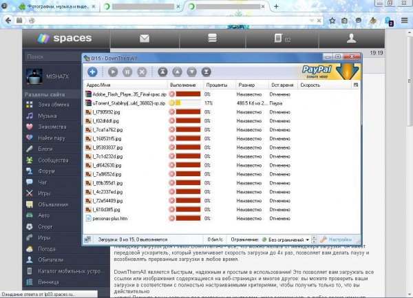Sort by Проценты column header

tap(219, 85)
